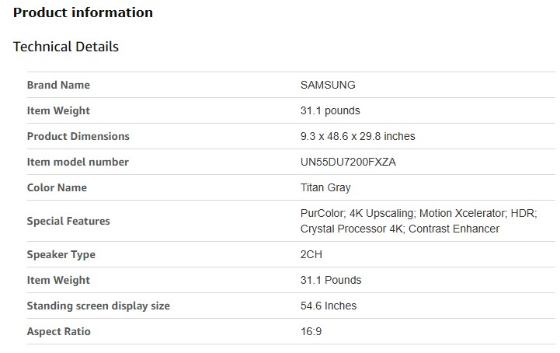Click the 54.6 Inches display value

point(329,306)
